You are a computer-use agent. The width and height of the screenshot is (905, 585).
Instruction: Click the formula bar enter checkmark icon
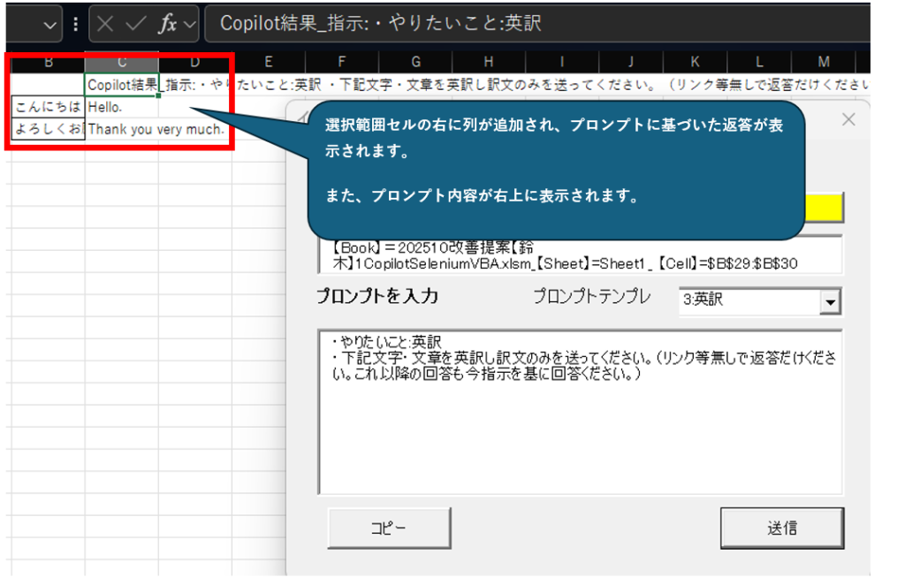coord(135,24)
